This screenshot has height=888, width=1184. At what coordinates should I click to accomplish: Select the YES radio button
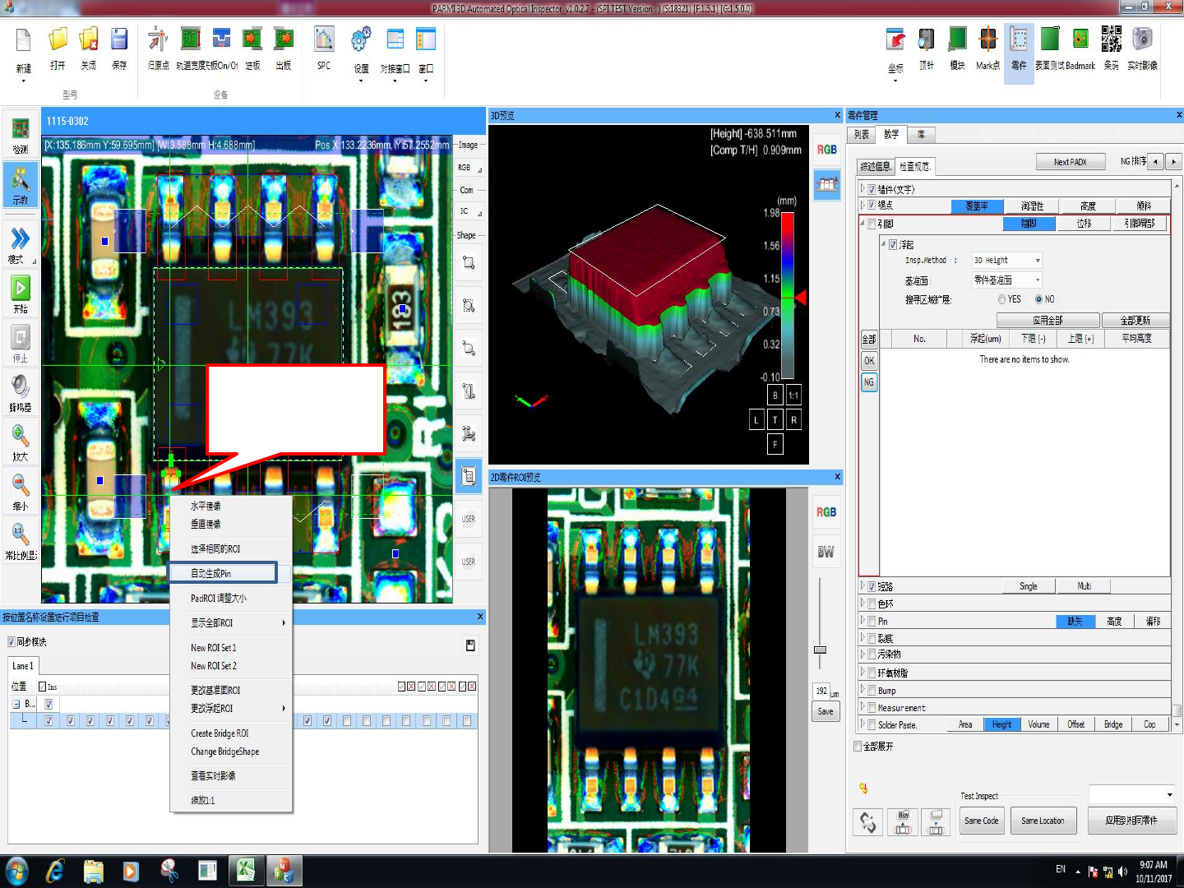tap(1002, 299)
